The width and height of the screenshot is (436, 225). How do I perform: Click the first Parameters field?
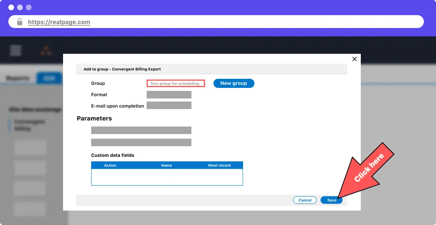pos(141,130)
